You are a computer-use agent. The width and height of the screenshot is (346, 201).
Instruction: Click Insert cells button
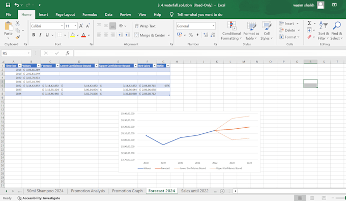point(286,23)
